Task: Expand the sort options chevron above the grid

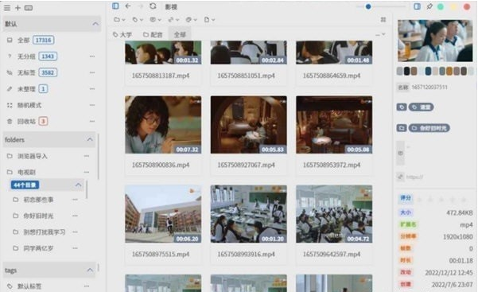Action: 383,34
